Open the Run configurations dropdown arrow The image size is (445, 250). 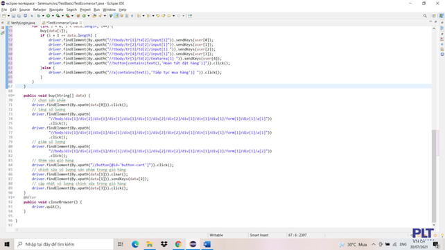point(53,16)
